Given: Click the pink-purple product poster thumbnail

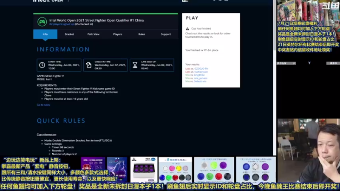Looking at the screenshot, I should (93, 169).
